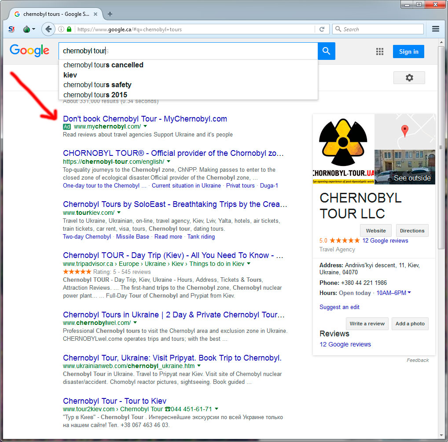The width and height of the screenshot is (448, 442).
Task: Open the Website button for Chernobyl Tour LLC
Action: pos(376,230)
